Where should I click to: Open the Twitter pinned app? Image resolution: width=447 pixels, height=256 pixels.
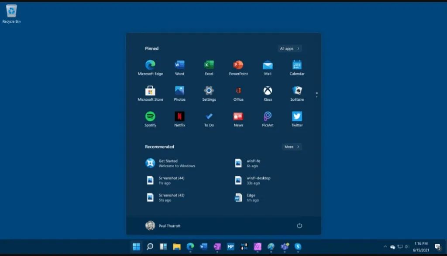click(297, 116)
